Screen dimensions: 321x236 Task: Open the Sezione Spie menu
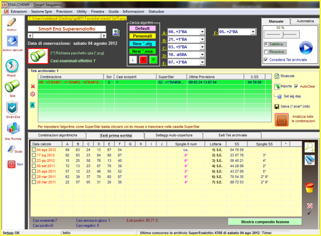(41, 11)
